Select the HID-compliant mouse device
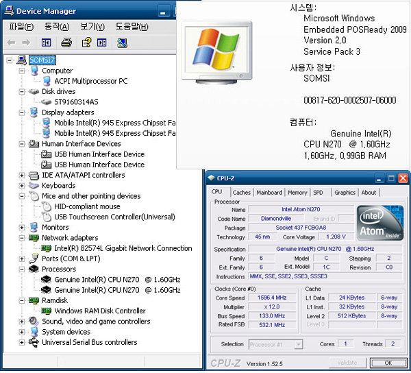411x373 pixels. 87,206
